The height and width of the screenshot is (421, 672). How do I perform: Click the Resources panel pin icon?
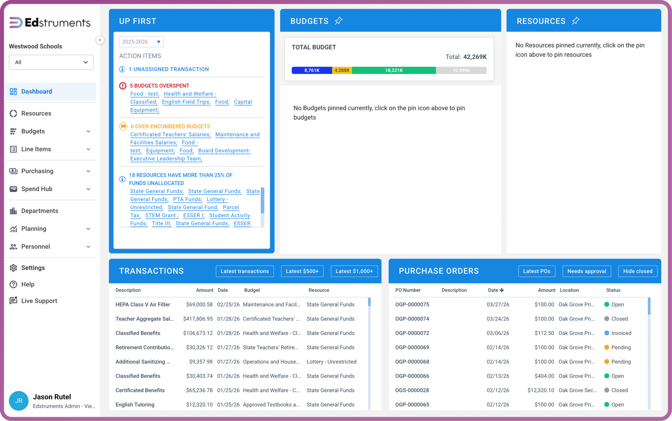(x=575, y=21)
